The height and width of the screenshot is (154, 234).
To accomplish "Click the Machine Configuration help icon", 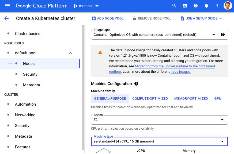I will [x=136, y=84].
